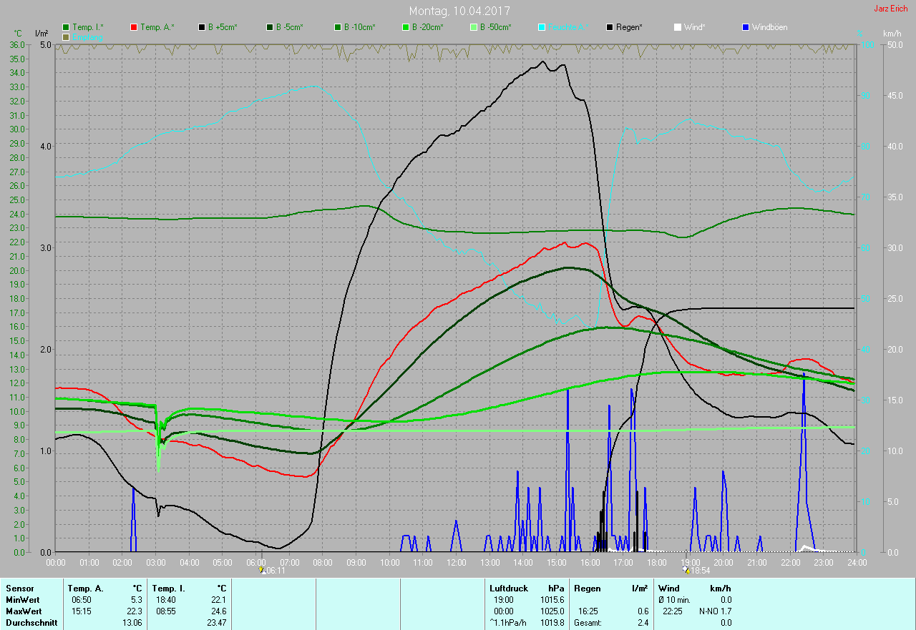
Task: Click the white Wind legend swatch
Action: click(678, 27)
